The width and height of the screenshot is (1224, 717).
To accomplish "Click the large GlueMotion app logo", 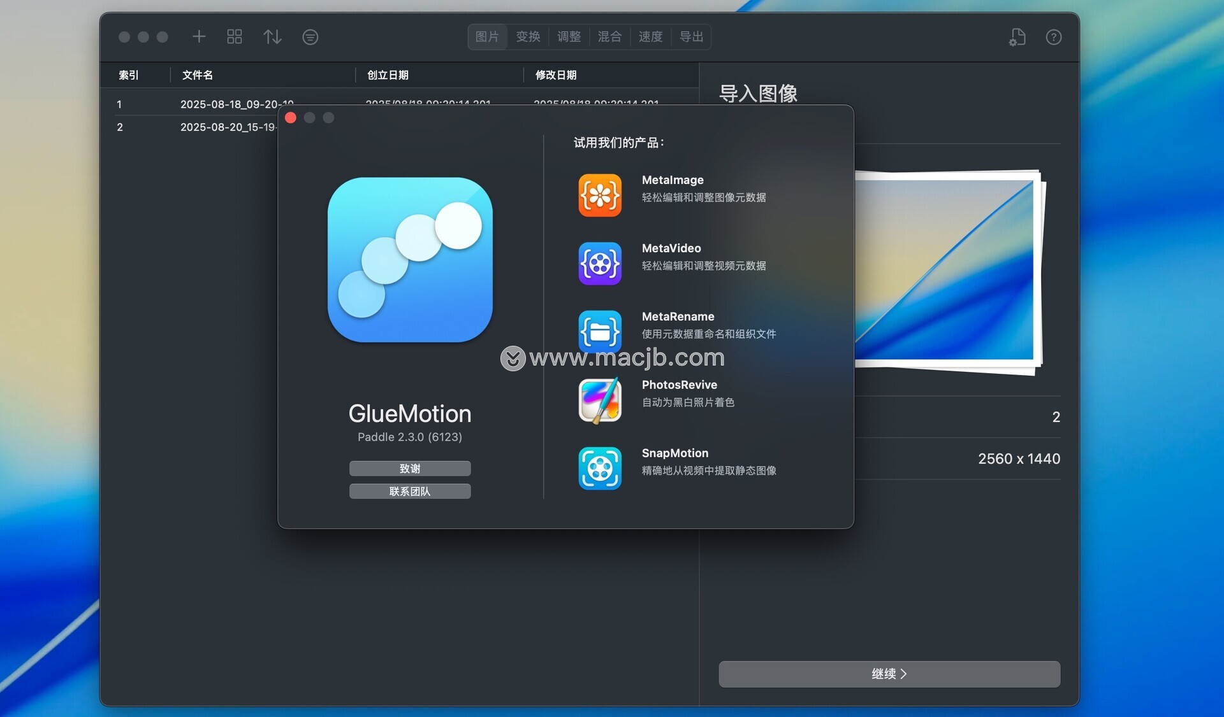I will (410, 260).
